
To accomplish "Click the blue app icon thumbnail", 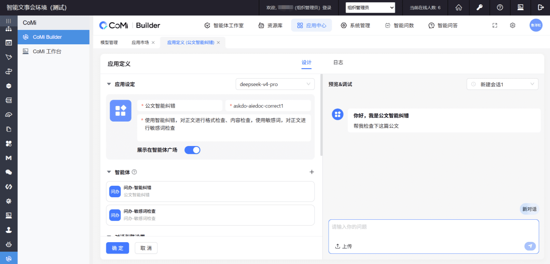I will pyautogui.click(x=120, y=111).
